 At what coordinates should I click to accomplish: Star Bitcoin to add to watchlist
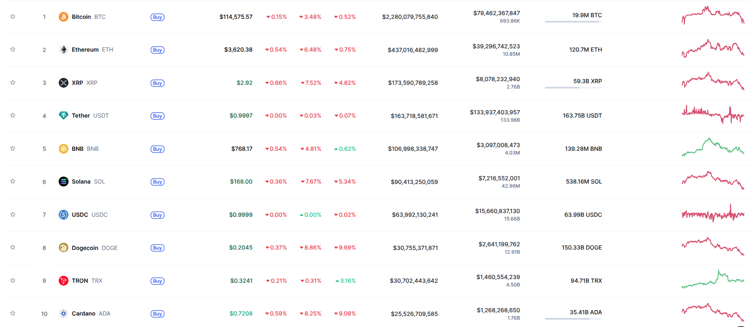(13, 17)
